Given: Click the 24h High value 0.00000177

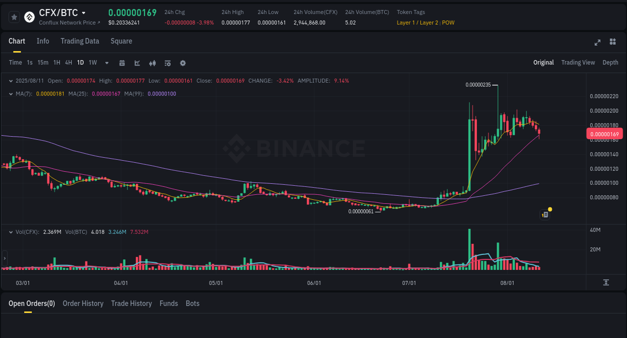Looking at the screenshot, I should point(236,23).
